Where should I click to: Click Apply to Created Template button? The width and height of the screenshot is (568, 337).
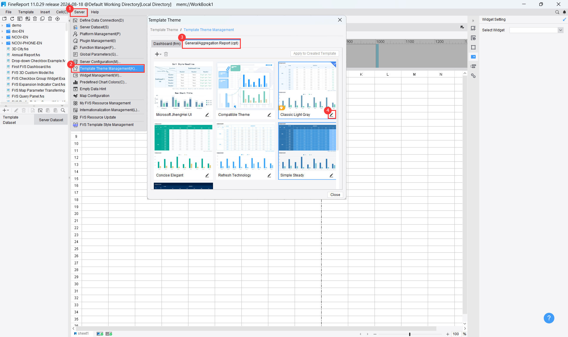pyautogui.click(x=314, y=54)
